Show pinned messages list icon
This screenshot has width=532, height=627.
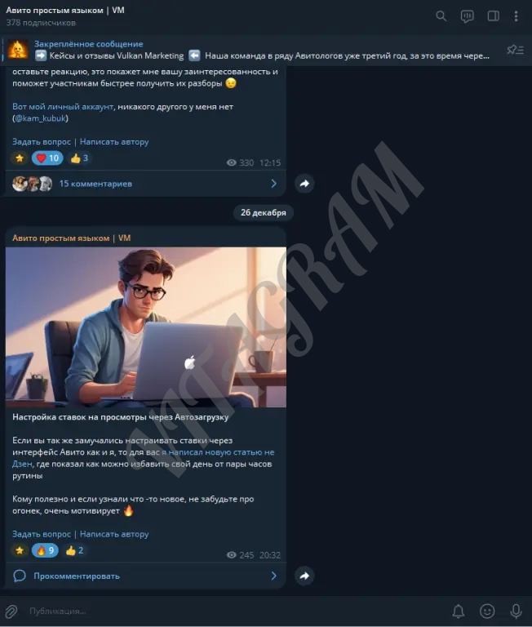[515, 50]
